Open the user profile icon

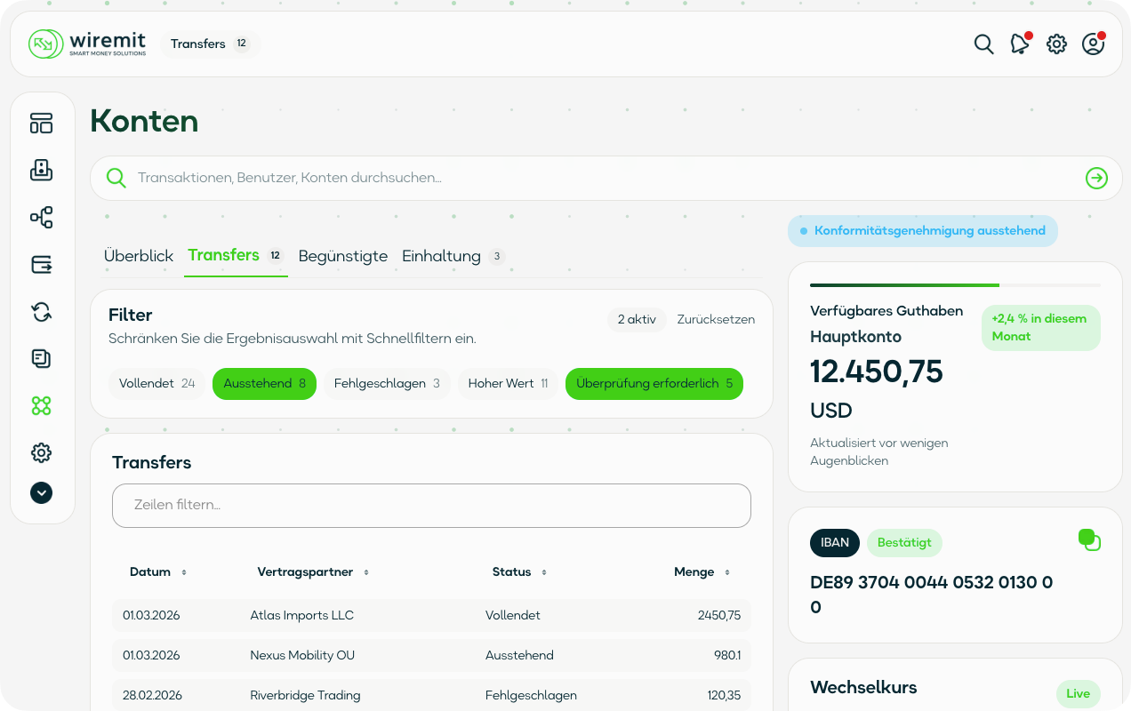click(1093, 44)
